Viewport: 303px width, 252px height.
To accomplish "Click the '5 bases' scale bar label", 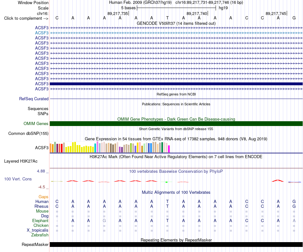I will [x=128, y=8].
